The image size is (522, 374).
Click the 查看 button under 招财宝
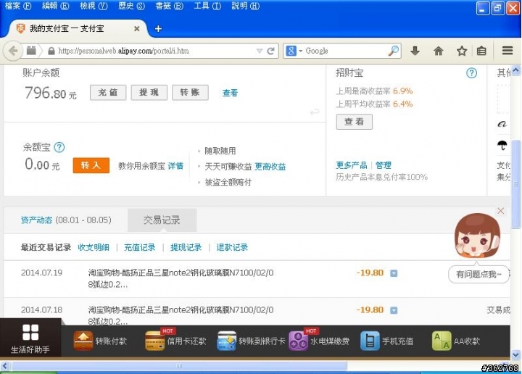(355, 122)
